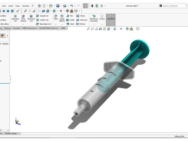Click Zoom to Fit in the heads-up view toolbar
Image resolution: width=188 pixels, height=141 pixels.
coord(88,29)
